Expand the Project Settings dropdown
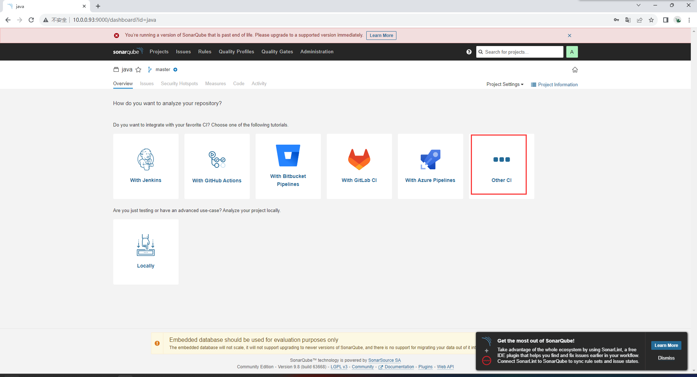This screenshot has height=377, width=697. click(x=505, y=84)
